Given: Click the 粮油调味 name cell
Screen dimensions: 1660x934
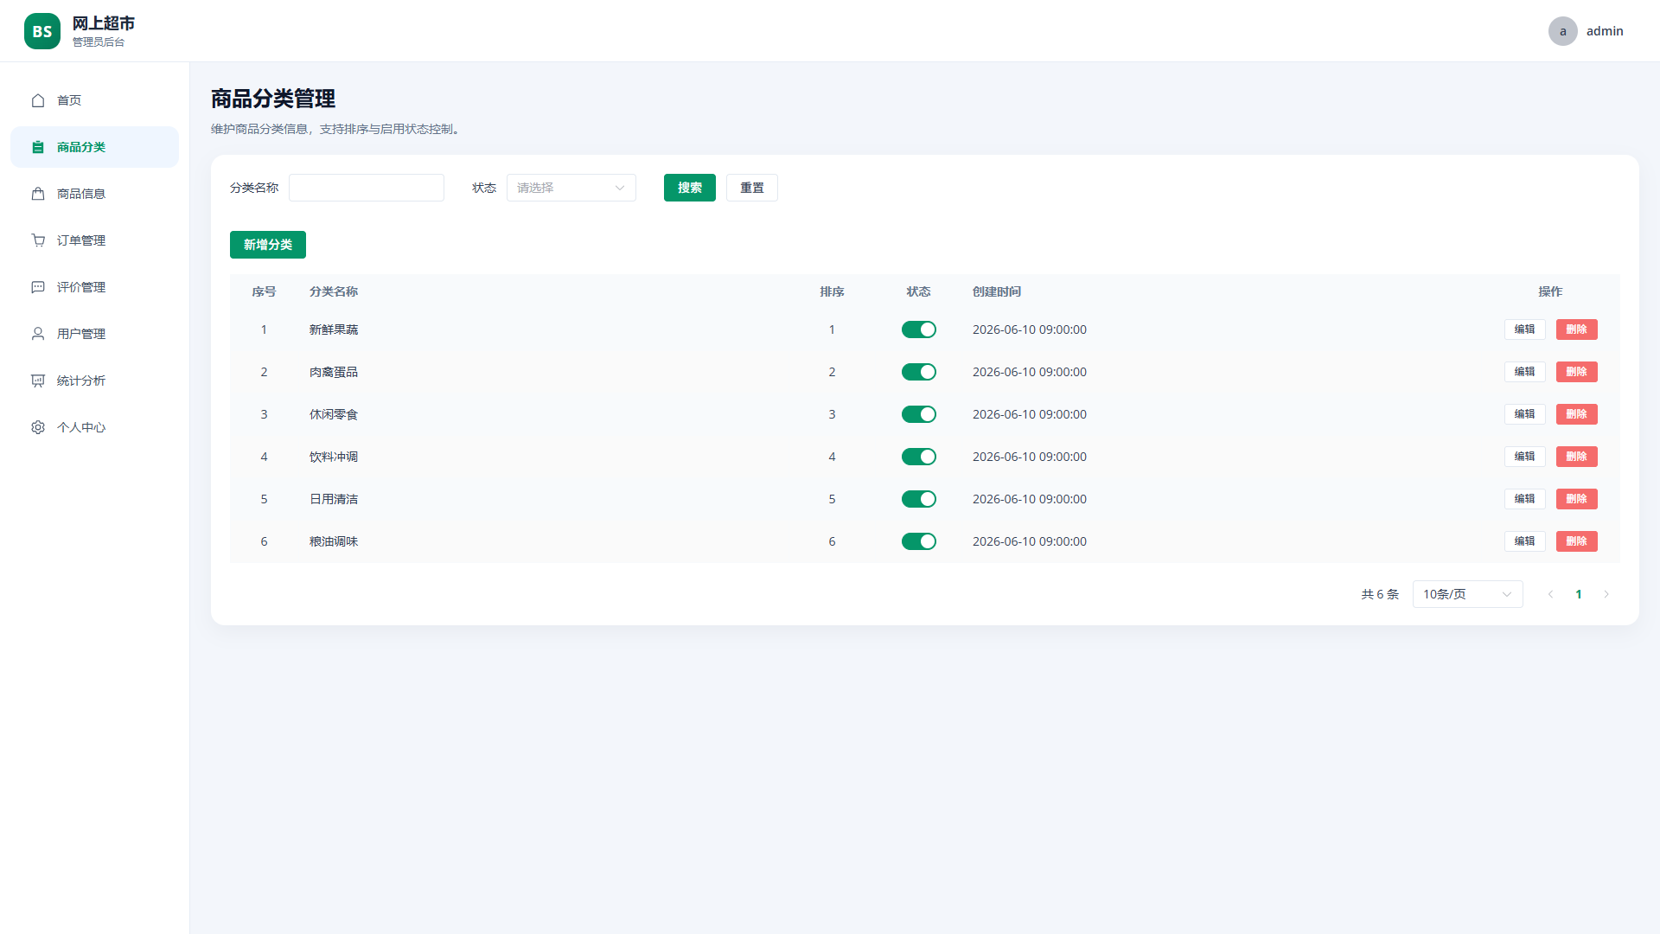Looking at the screenshot, I should (333, 541).
